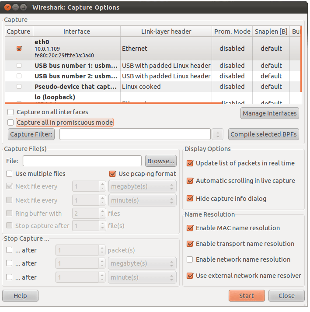
Task: Click Compile selected BPFs
Action: (264, 134)
